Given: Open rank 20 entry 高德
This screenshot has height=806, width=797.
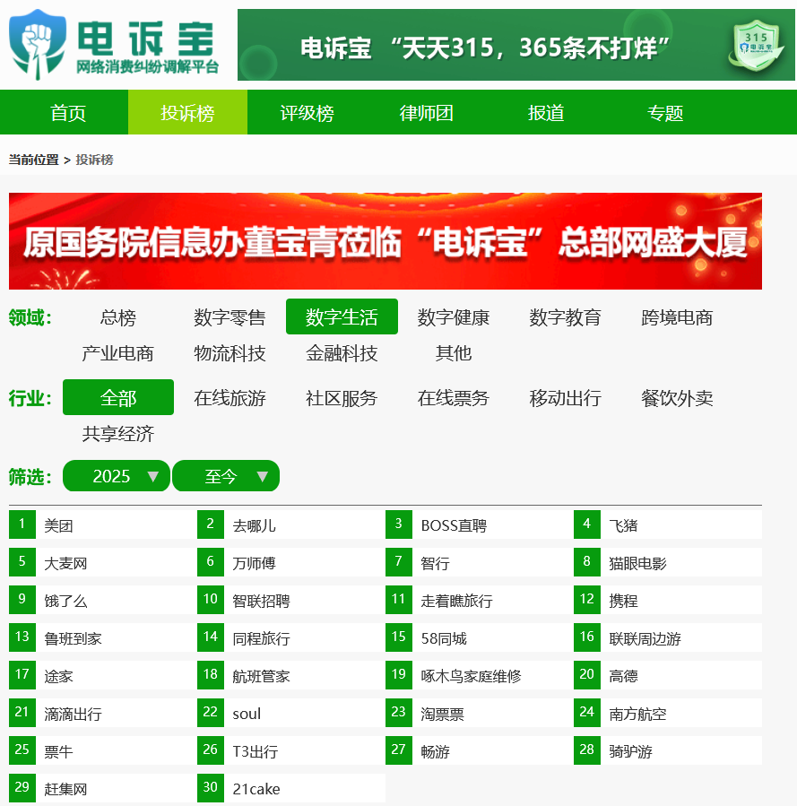Looking at the screenshot, I should point(668,675).
